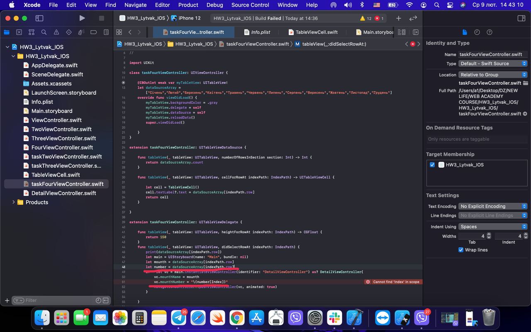531x332 pixels.
Task: Toggle the right inspector panel button
Action: click(x=521, y=18)
